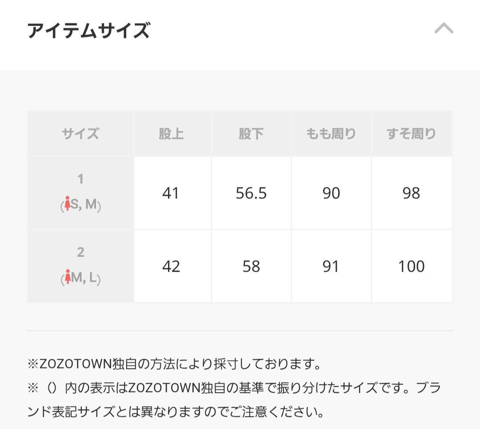Click the 58 inseam value cell
The image size is (480, 429).
point(251,266)
